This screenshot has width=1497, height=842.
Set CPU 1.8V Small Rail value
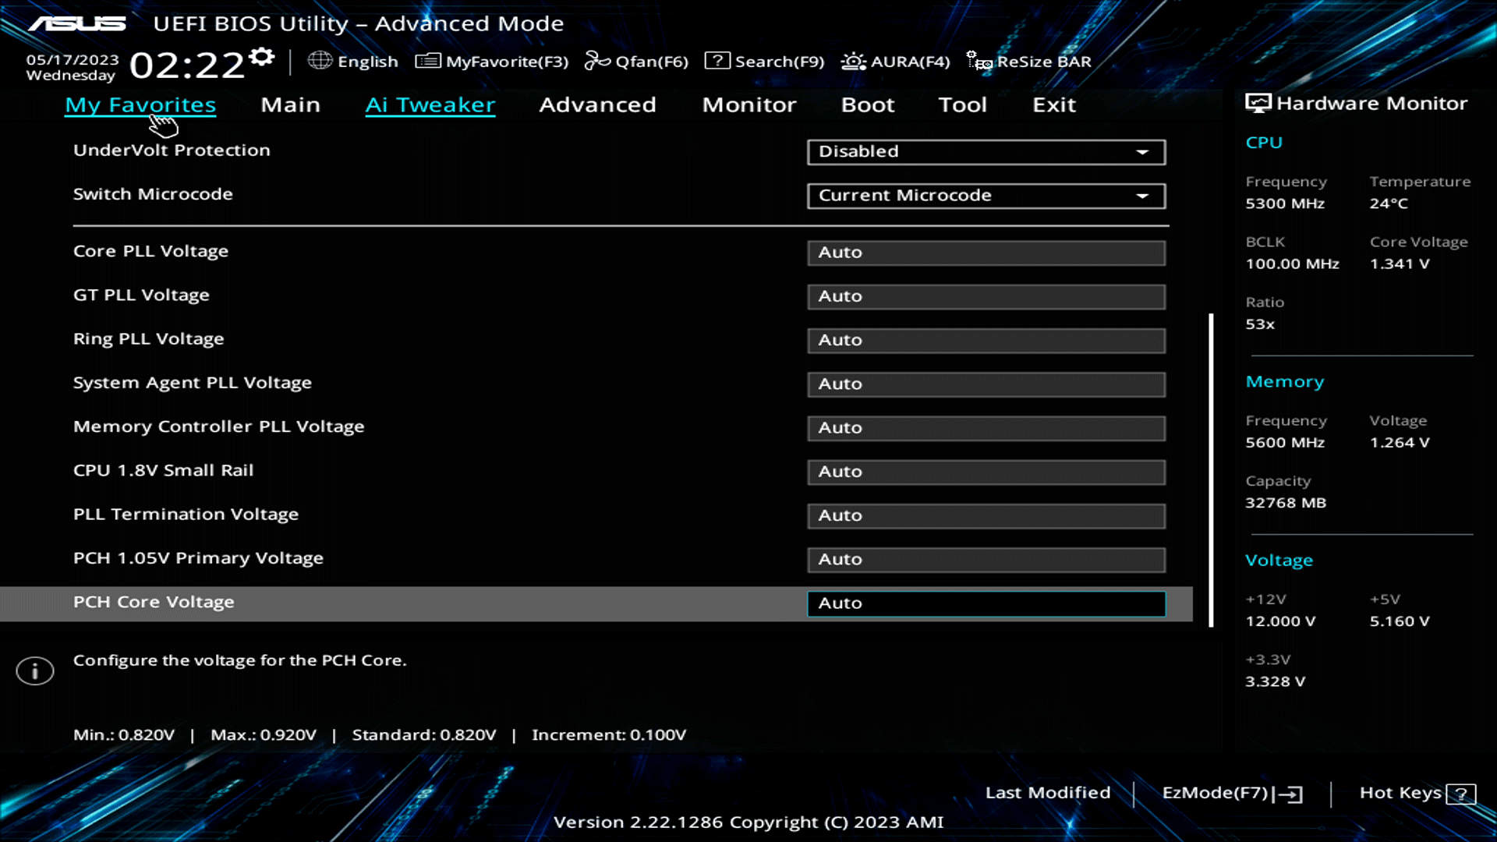coord(985,472)
